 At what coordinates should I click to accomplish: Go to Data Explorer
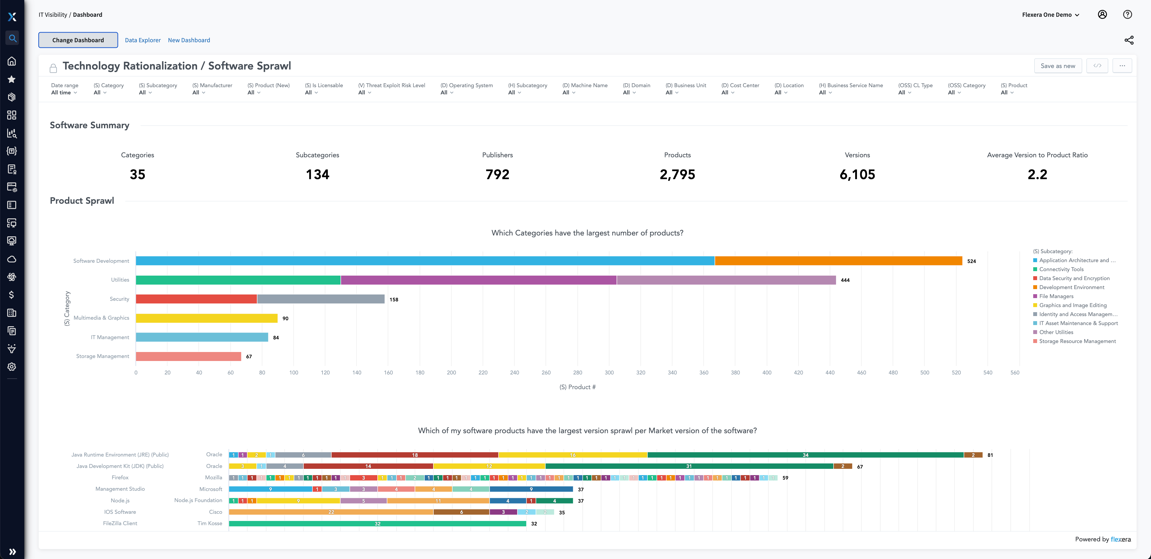point(143,40)
